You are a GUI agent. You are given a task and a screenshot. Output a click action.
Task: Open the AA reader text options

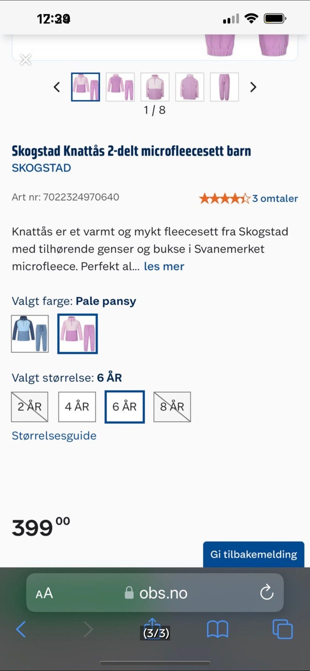[x=44, y=593]
